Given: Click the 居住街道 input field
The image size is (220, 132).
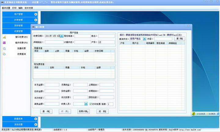Looking at the screenshot, I should coord(82,36).
